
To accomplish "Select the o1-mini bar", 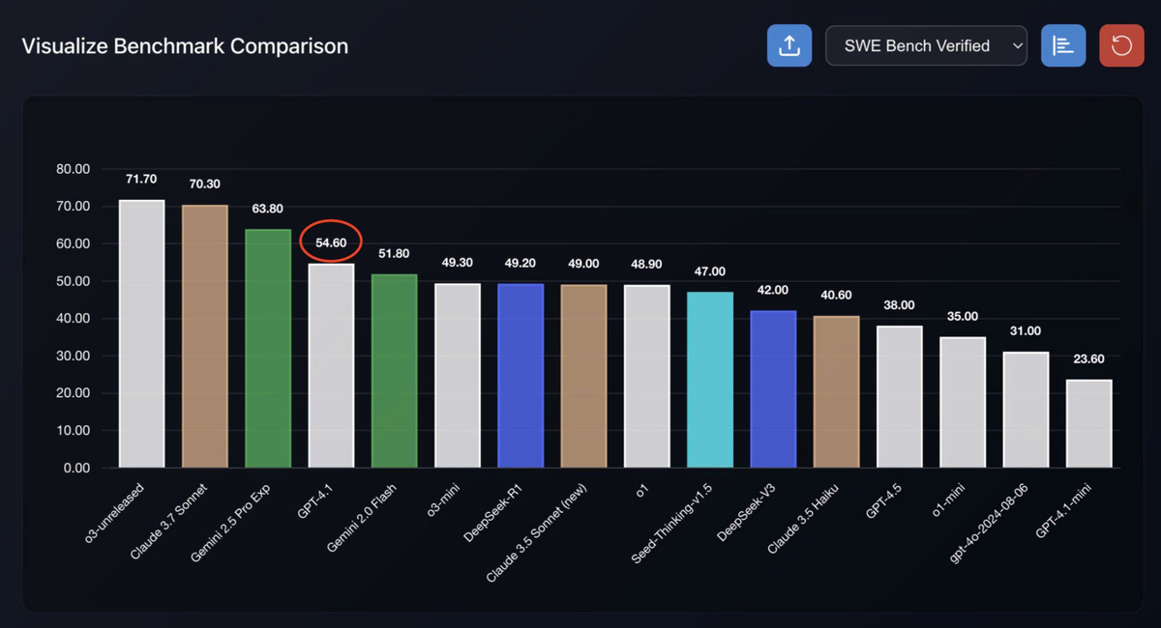I will point(963,403).
